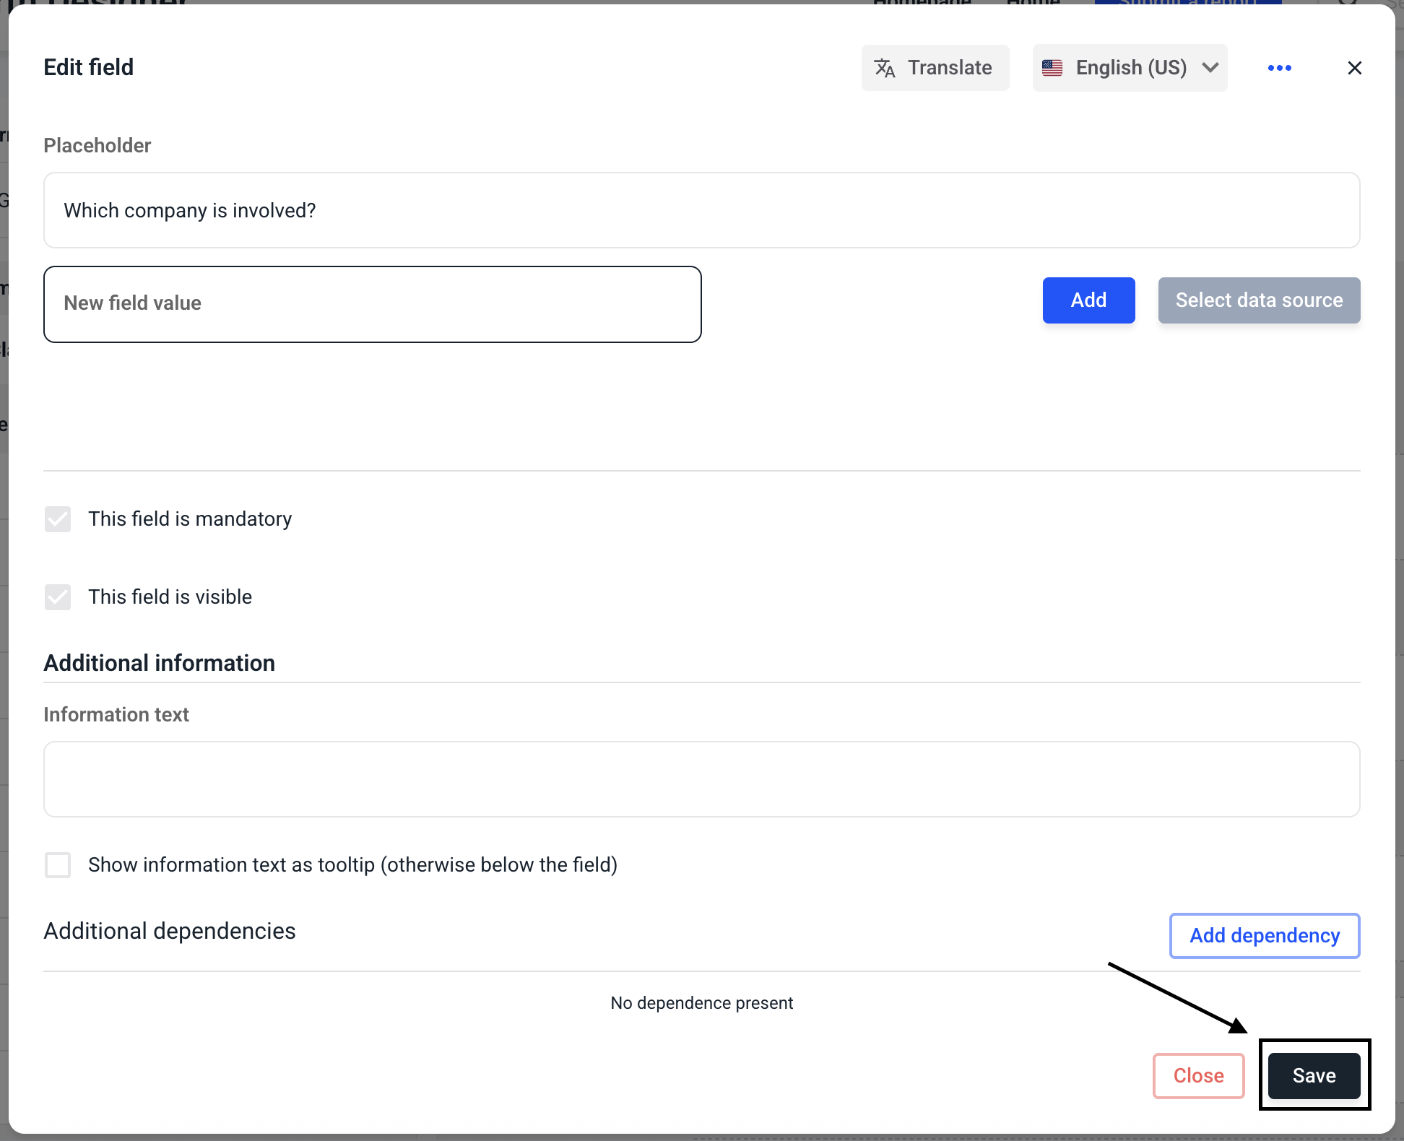Screen dimensions: 1404x1141
Task: Click the US flag icon
Action: point(1052,68)
